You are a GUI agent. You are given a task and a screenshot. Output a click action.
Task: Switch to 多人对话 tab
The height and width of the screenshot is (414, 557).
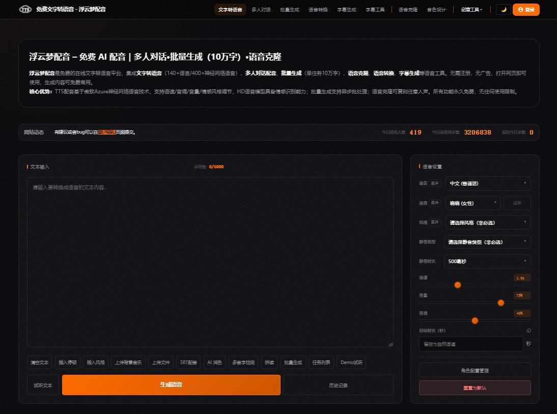point(261,10)
